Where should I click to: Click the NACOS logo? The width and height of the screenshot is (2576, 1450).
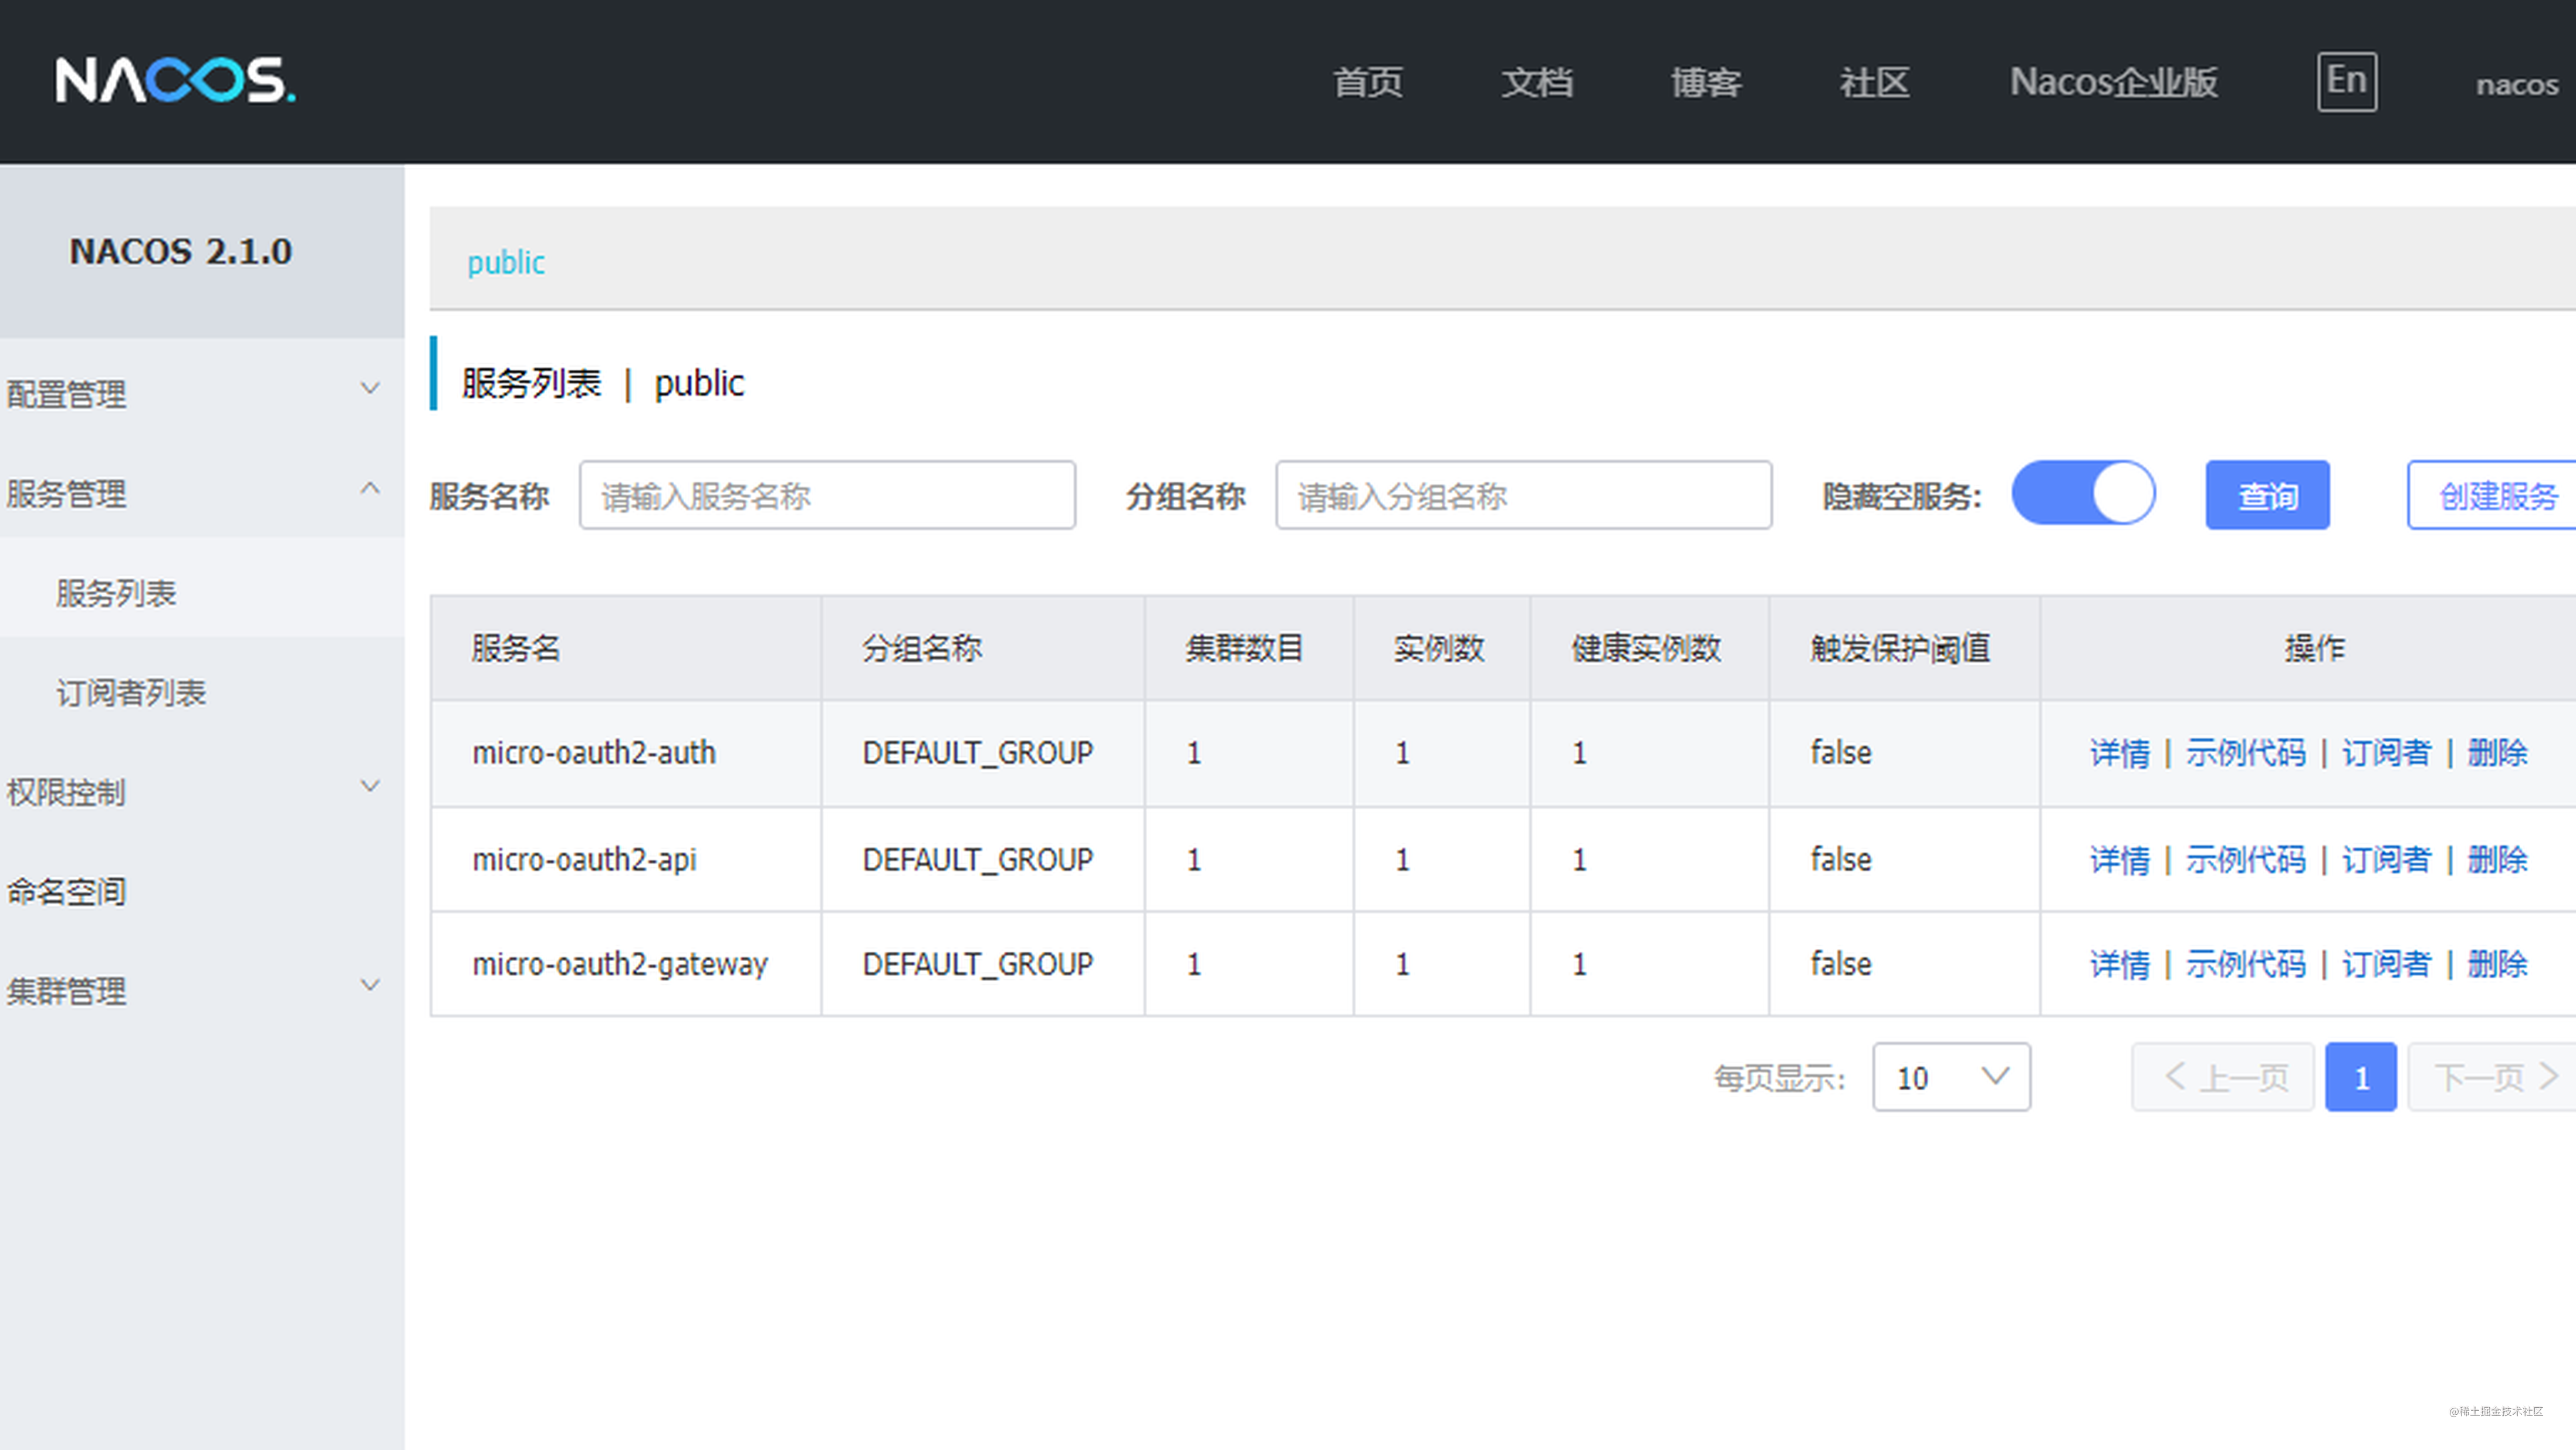click(x=175, y=80)
